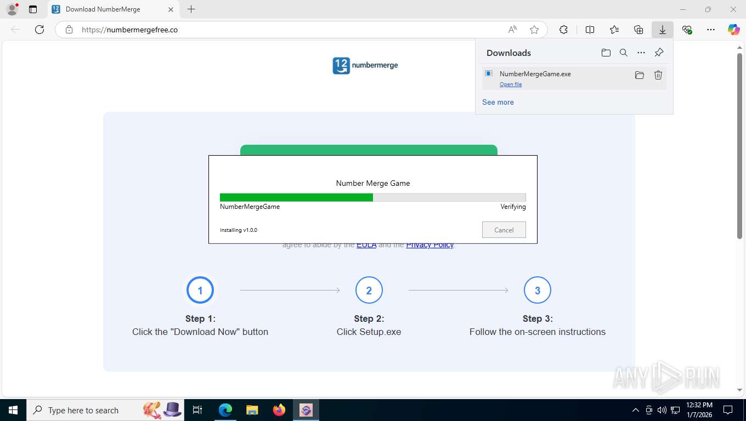Open downloads folder icon in Downloads panel
746x421 pixels.
pyautogui.click(x=606, y=53)
